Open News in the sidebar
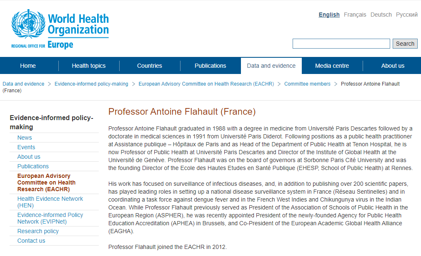 pos(25,138)
